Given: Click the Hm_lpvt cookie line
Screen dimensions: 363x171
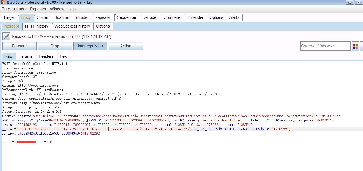Looking at the screenshot, I should point(51,133).
